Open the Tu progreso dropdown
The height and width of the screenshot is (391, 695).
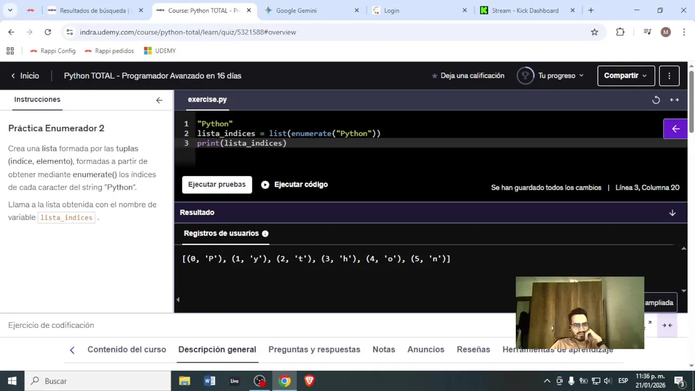pos(561,76)
